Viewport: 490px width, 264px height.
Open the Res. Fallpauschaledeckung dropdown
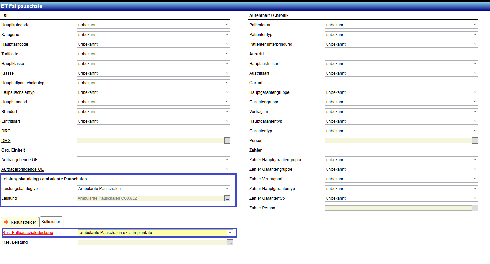(x=155, y=233)
